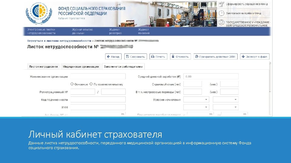The image size is (291, 163).
Task: Click second 'Регистрационный №' field after slash
Action: tap(113, 92)
